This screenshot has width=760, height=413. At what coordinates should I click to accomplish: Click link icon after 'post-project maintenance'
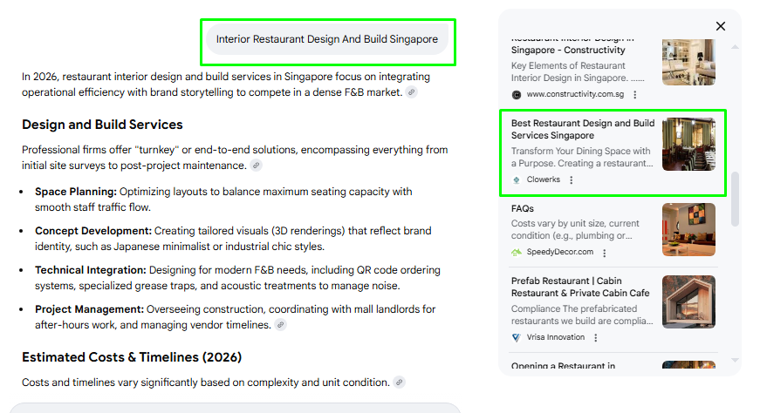pos(256,166)
